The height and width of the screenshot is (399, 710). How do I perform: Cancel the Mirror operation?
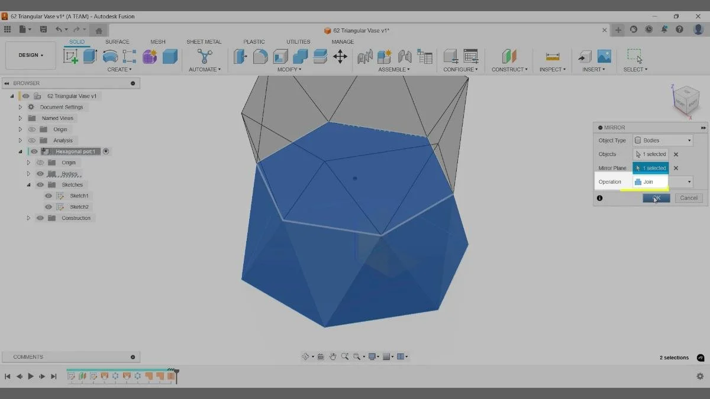(x=688, y=197)
